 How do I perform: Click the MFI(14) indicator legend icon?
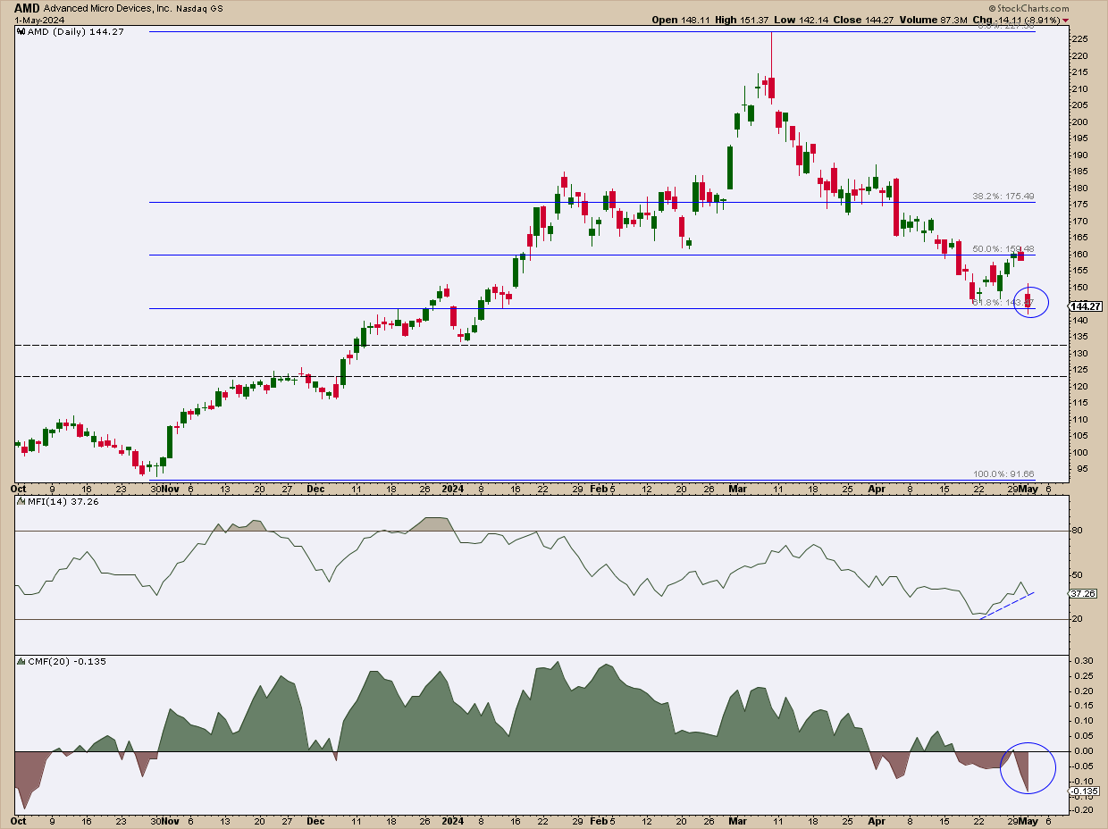(22, 501)
